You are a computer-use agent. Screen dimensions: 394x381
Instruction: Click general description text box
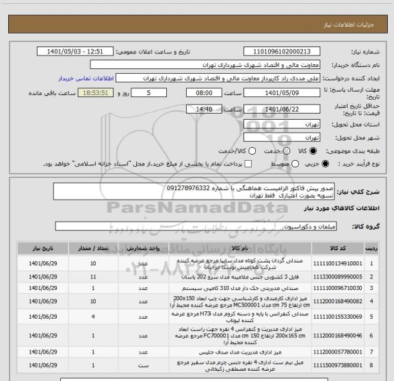click(x=194, y=192)
